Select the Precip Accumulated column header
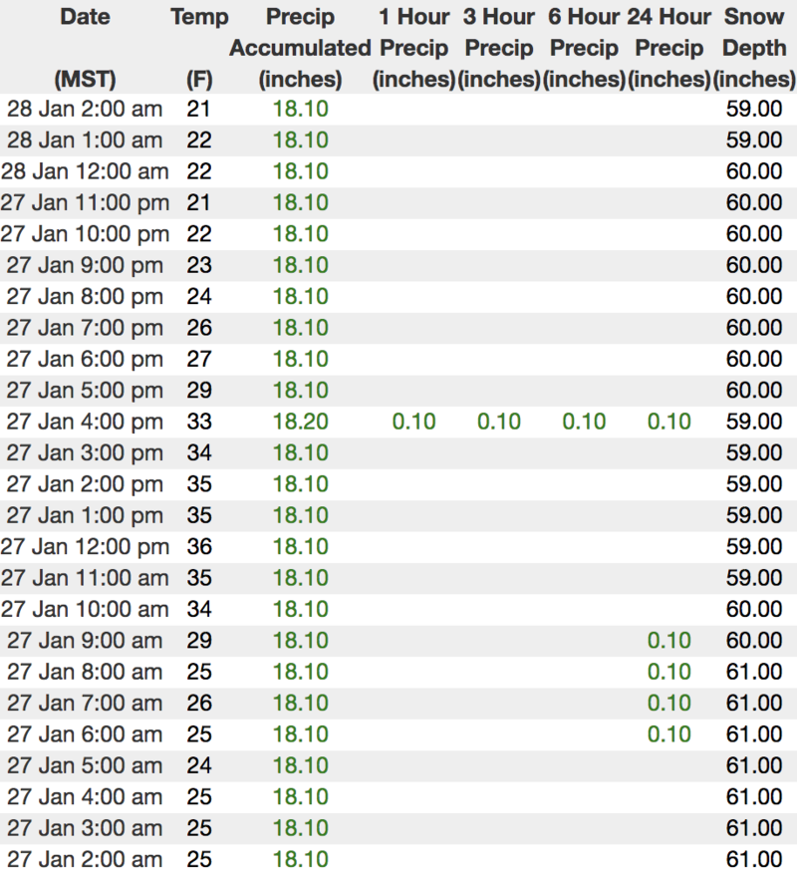Viewport: 797px width, 874px height. 300,47
